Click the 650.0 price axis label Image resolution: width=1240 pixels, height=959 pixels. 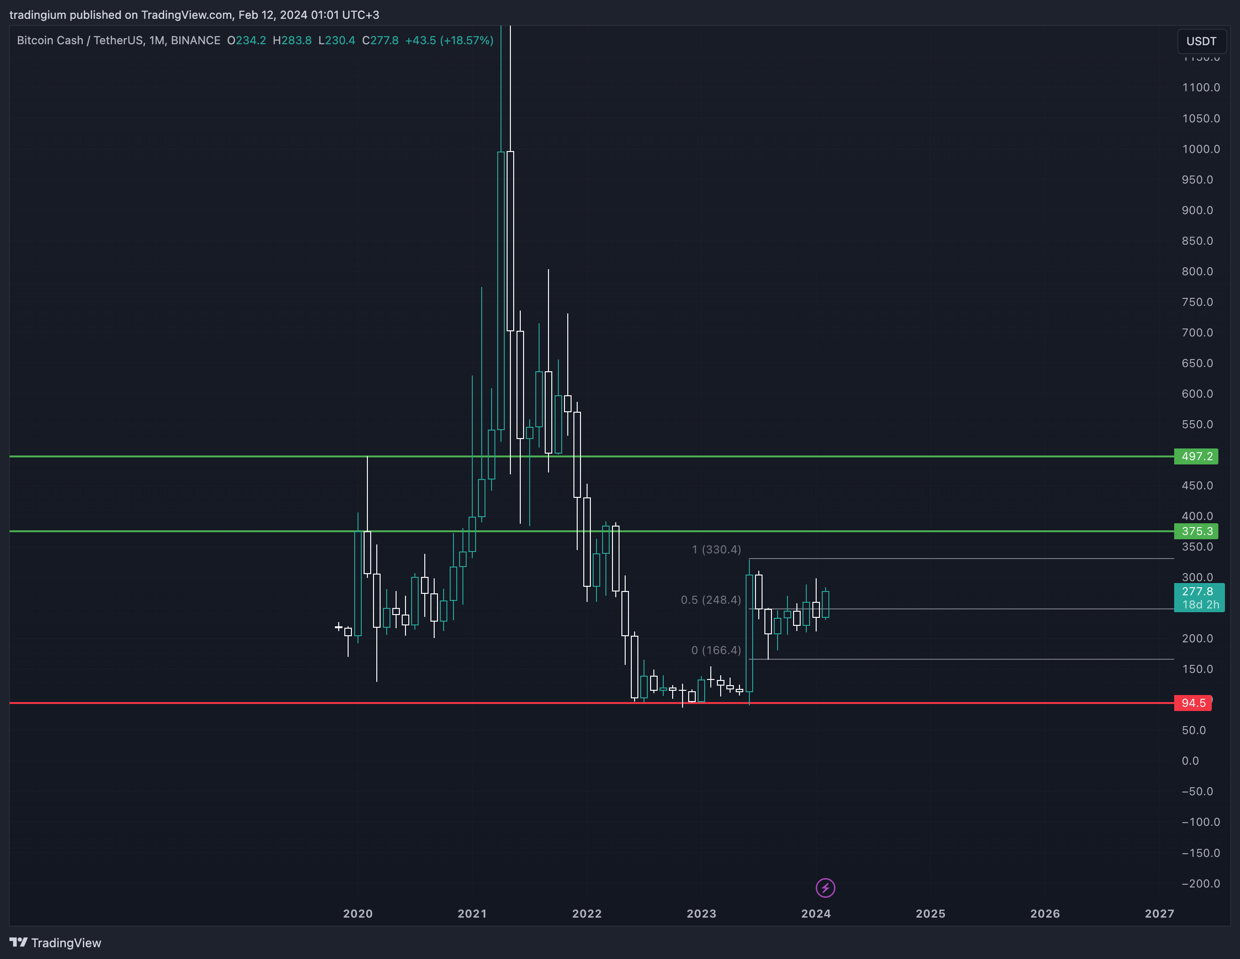tap(1197, 363)
